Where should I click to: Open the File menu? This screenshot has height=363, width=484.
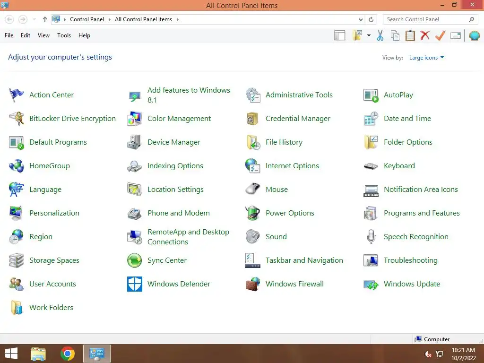tap(9, 35)
